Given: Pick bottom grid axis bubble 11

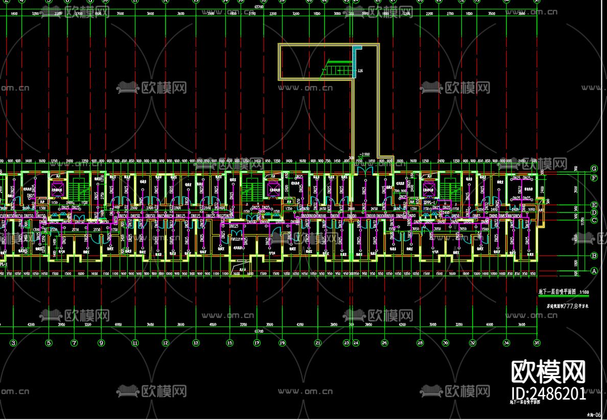Looking at the screenshot, I should [135, 343].
